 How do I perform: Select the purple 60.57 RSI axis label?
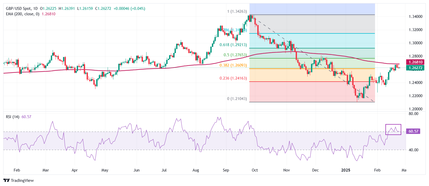pos(413,131)
